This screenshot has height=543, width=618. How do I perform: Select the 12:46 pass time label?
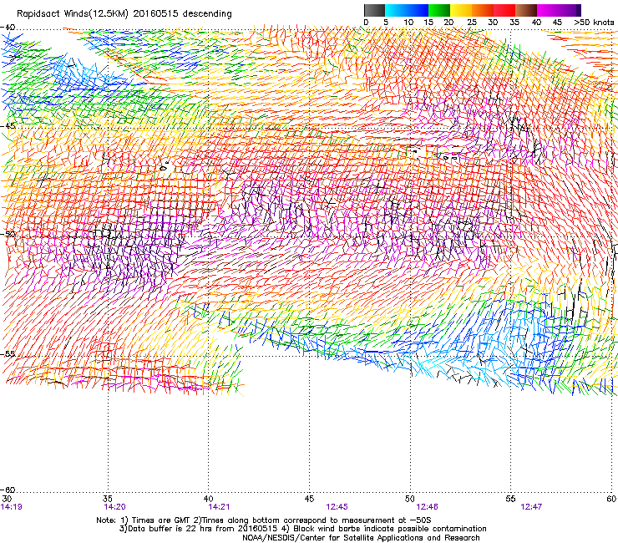coord(427,507)
